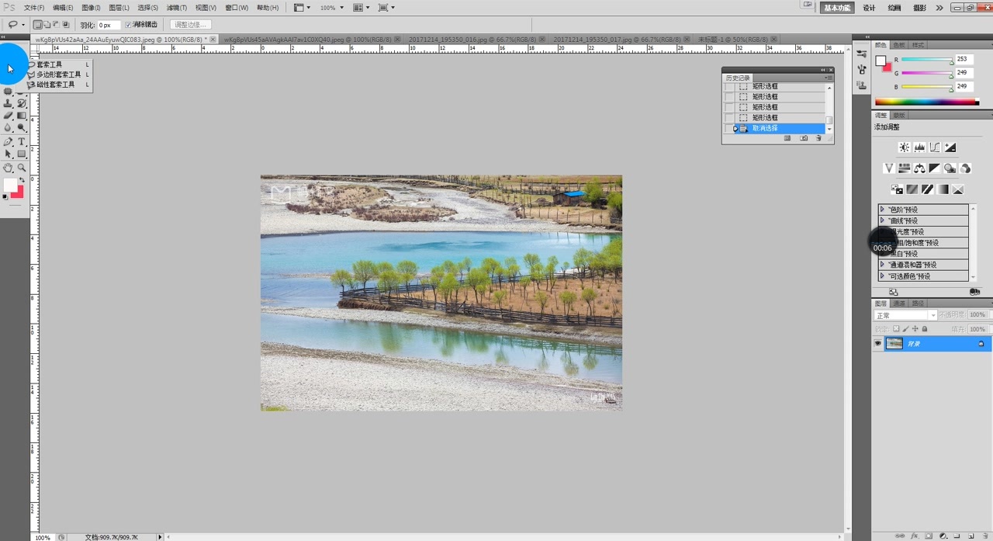The image size is (993, 541).
Task: Select the History Brush tool
Action: point(22,103)
